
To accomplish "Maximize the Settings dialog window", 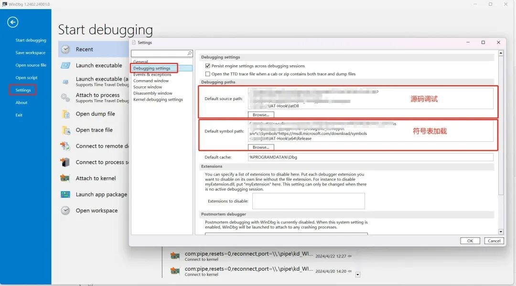I will (483, 42).
